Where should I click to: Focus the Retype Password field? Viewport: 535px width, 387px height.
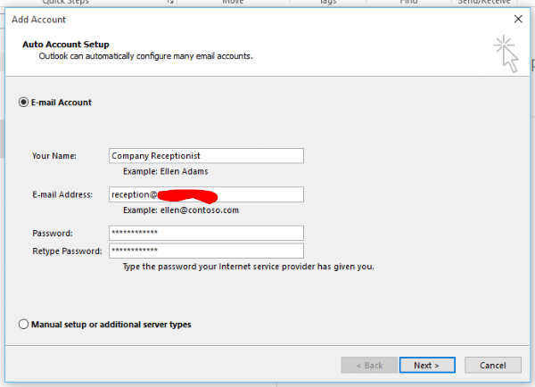205,251
